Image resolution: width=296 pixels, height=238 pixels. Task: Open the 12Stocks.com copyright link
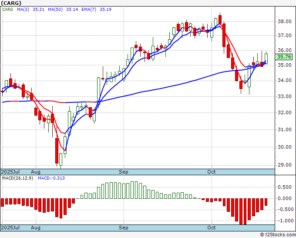point(278,235)
